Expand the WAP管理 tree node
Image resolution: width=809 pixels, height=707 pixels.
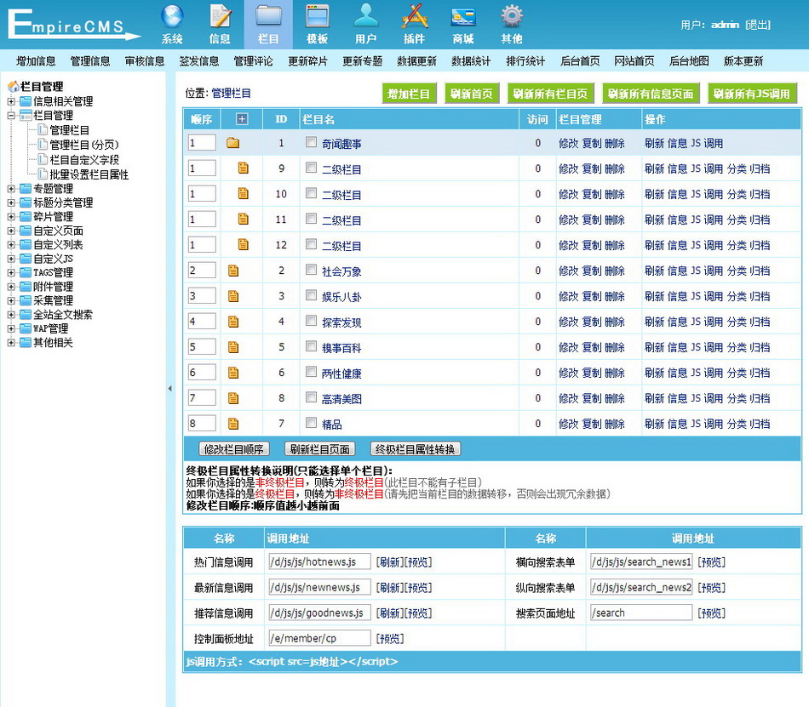pyautogui.click(x=11, y=328)
